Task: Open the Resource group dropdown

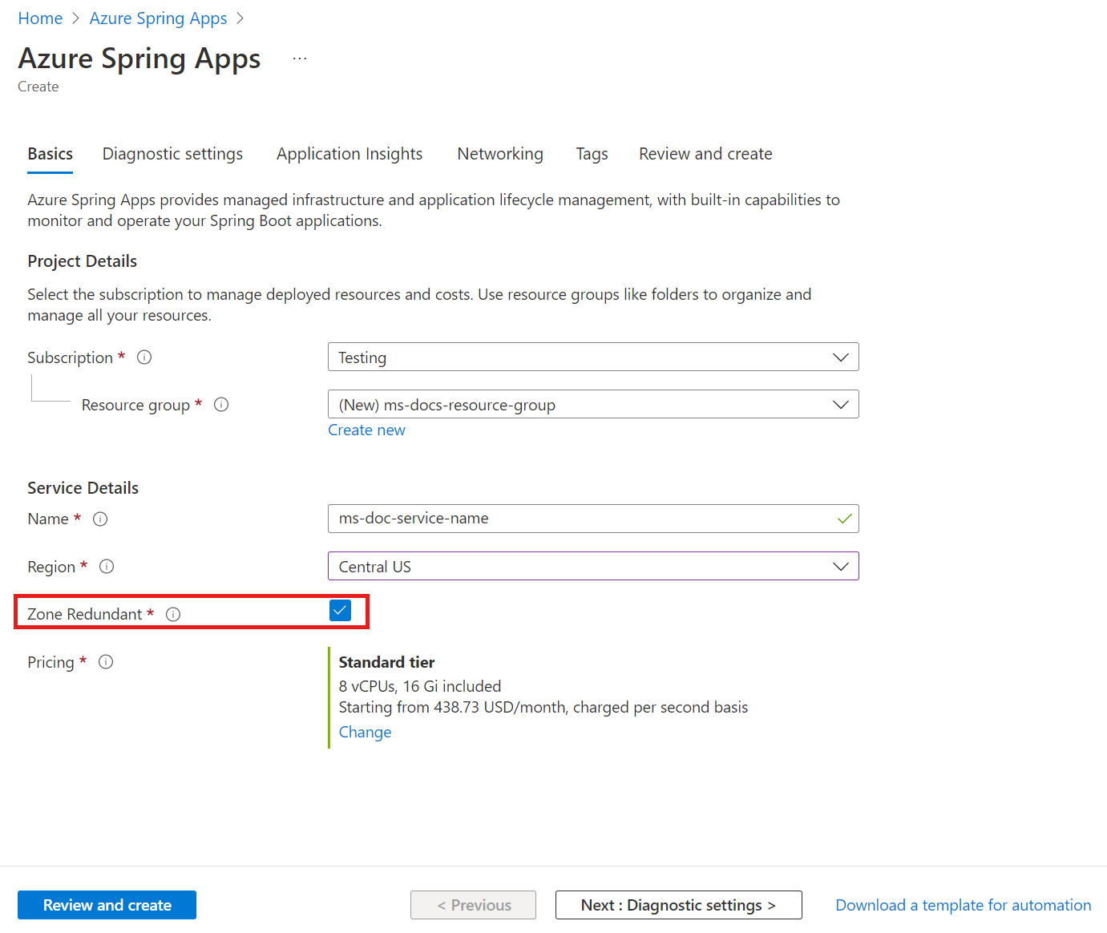Action: (x=592, y=405)
